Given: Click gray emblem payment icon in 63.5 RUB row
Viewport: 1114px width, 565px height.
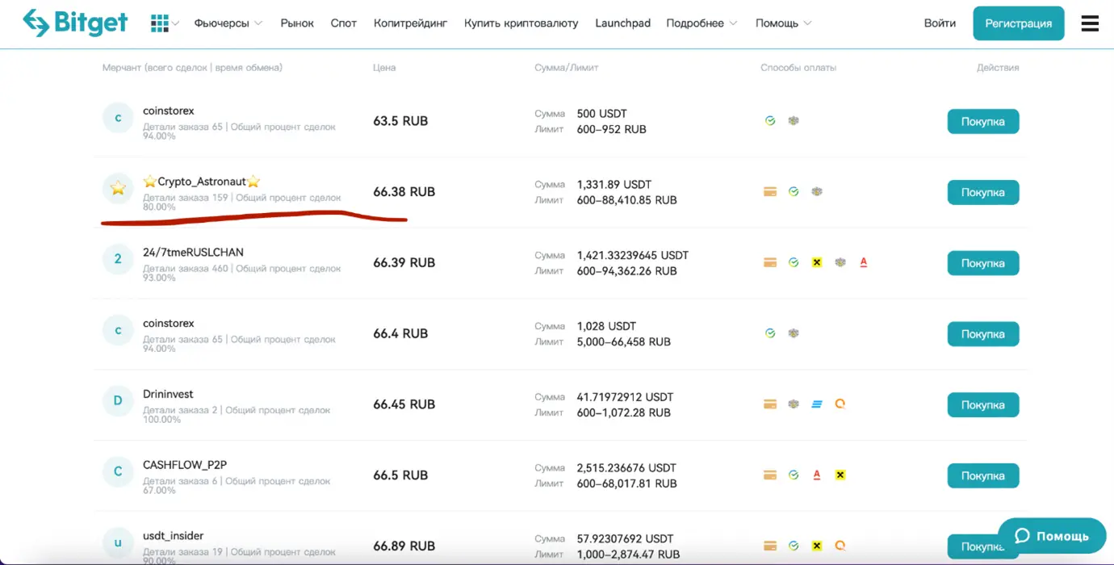Looking at the screenshot, I should tap(794, 121).
